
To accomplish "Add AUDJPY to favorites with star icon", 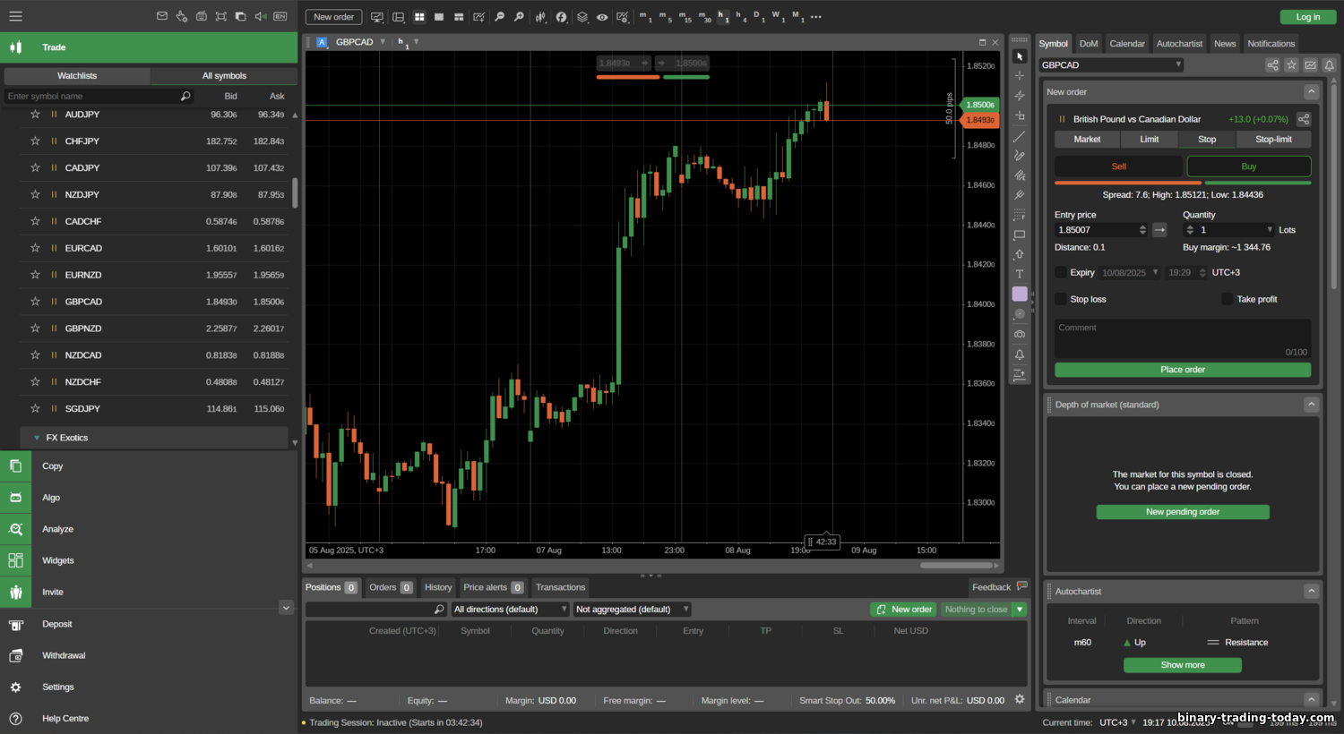I will [x=35, y=115].
